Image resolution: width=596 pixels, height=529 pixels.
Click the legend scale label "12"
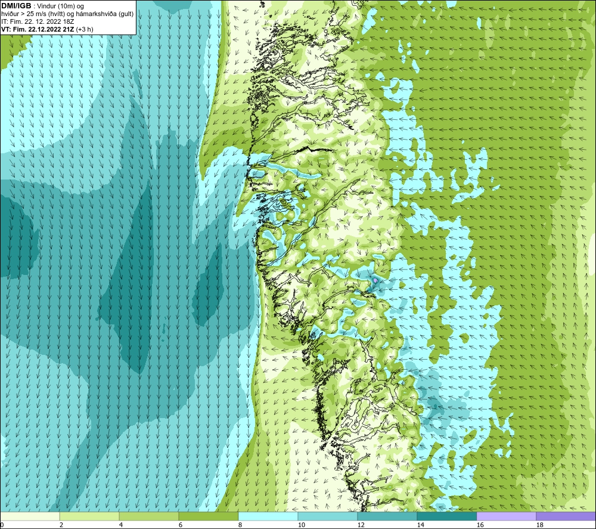click(x=361, y=525)
